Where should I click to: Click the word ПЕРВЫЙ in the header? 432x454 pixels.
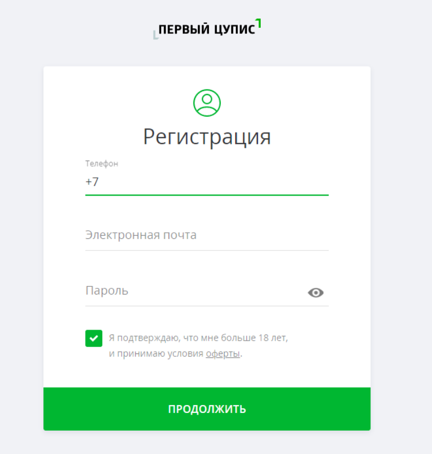pyautogui.click(x=184, y=29)
